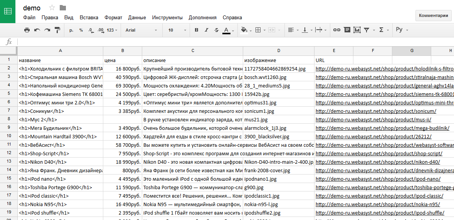Viewport: 454px width, 220px height.
Task: Open the 123 number formats dropdown
Action: point(112,30)
